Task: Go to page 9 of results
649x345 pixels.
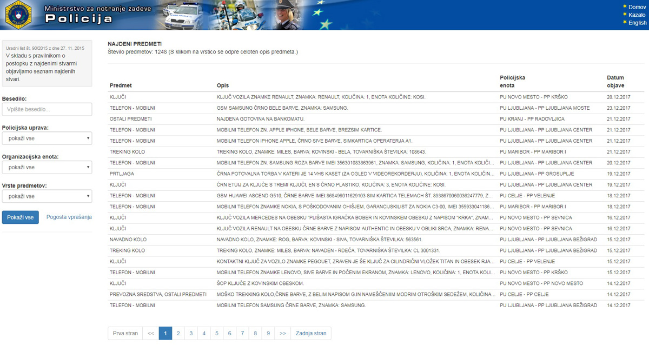Action: pos(268,334)
